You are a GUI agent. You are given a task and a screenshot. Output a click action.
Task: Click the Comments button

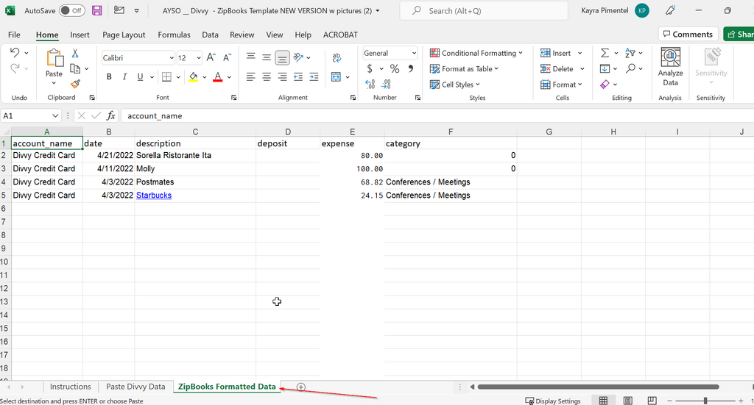pyautogui.click(x=686, y=35)
